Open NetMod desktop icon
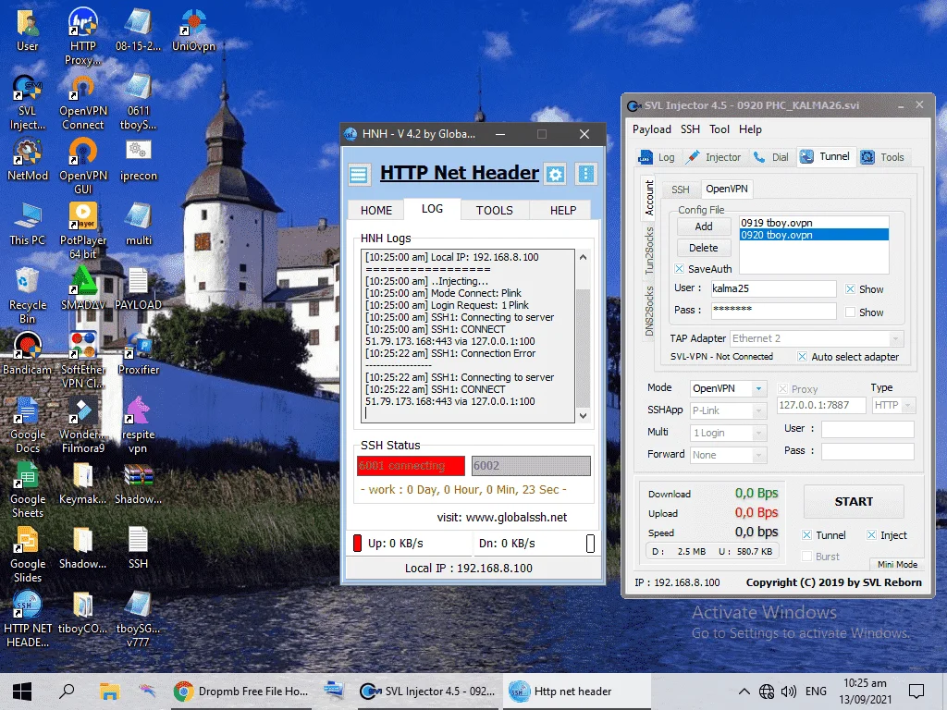Image resolution: width=947 pixels, height=710 pixels. click(27, 160)
